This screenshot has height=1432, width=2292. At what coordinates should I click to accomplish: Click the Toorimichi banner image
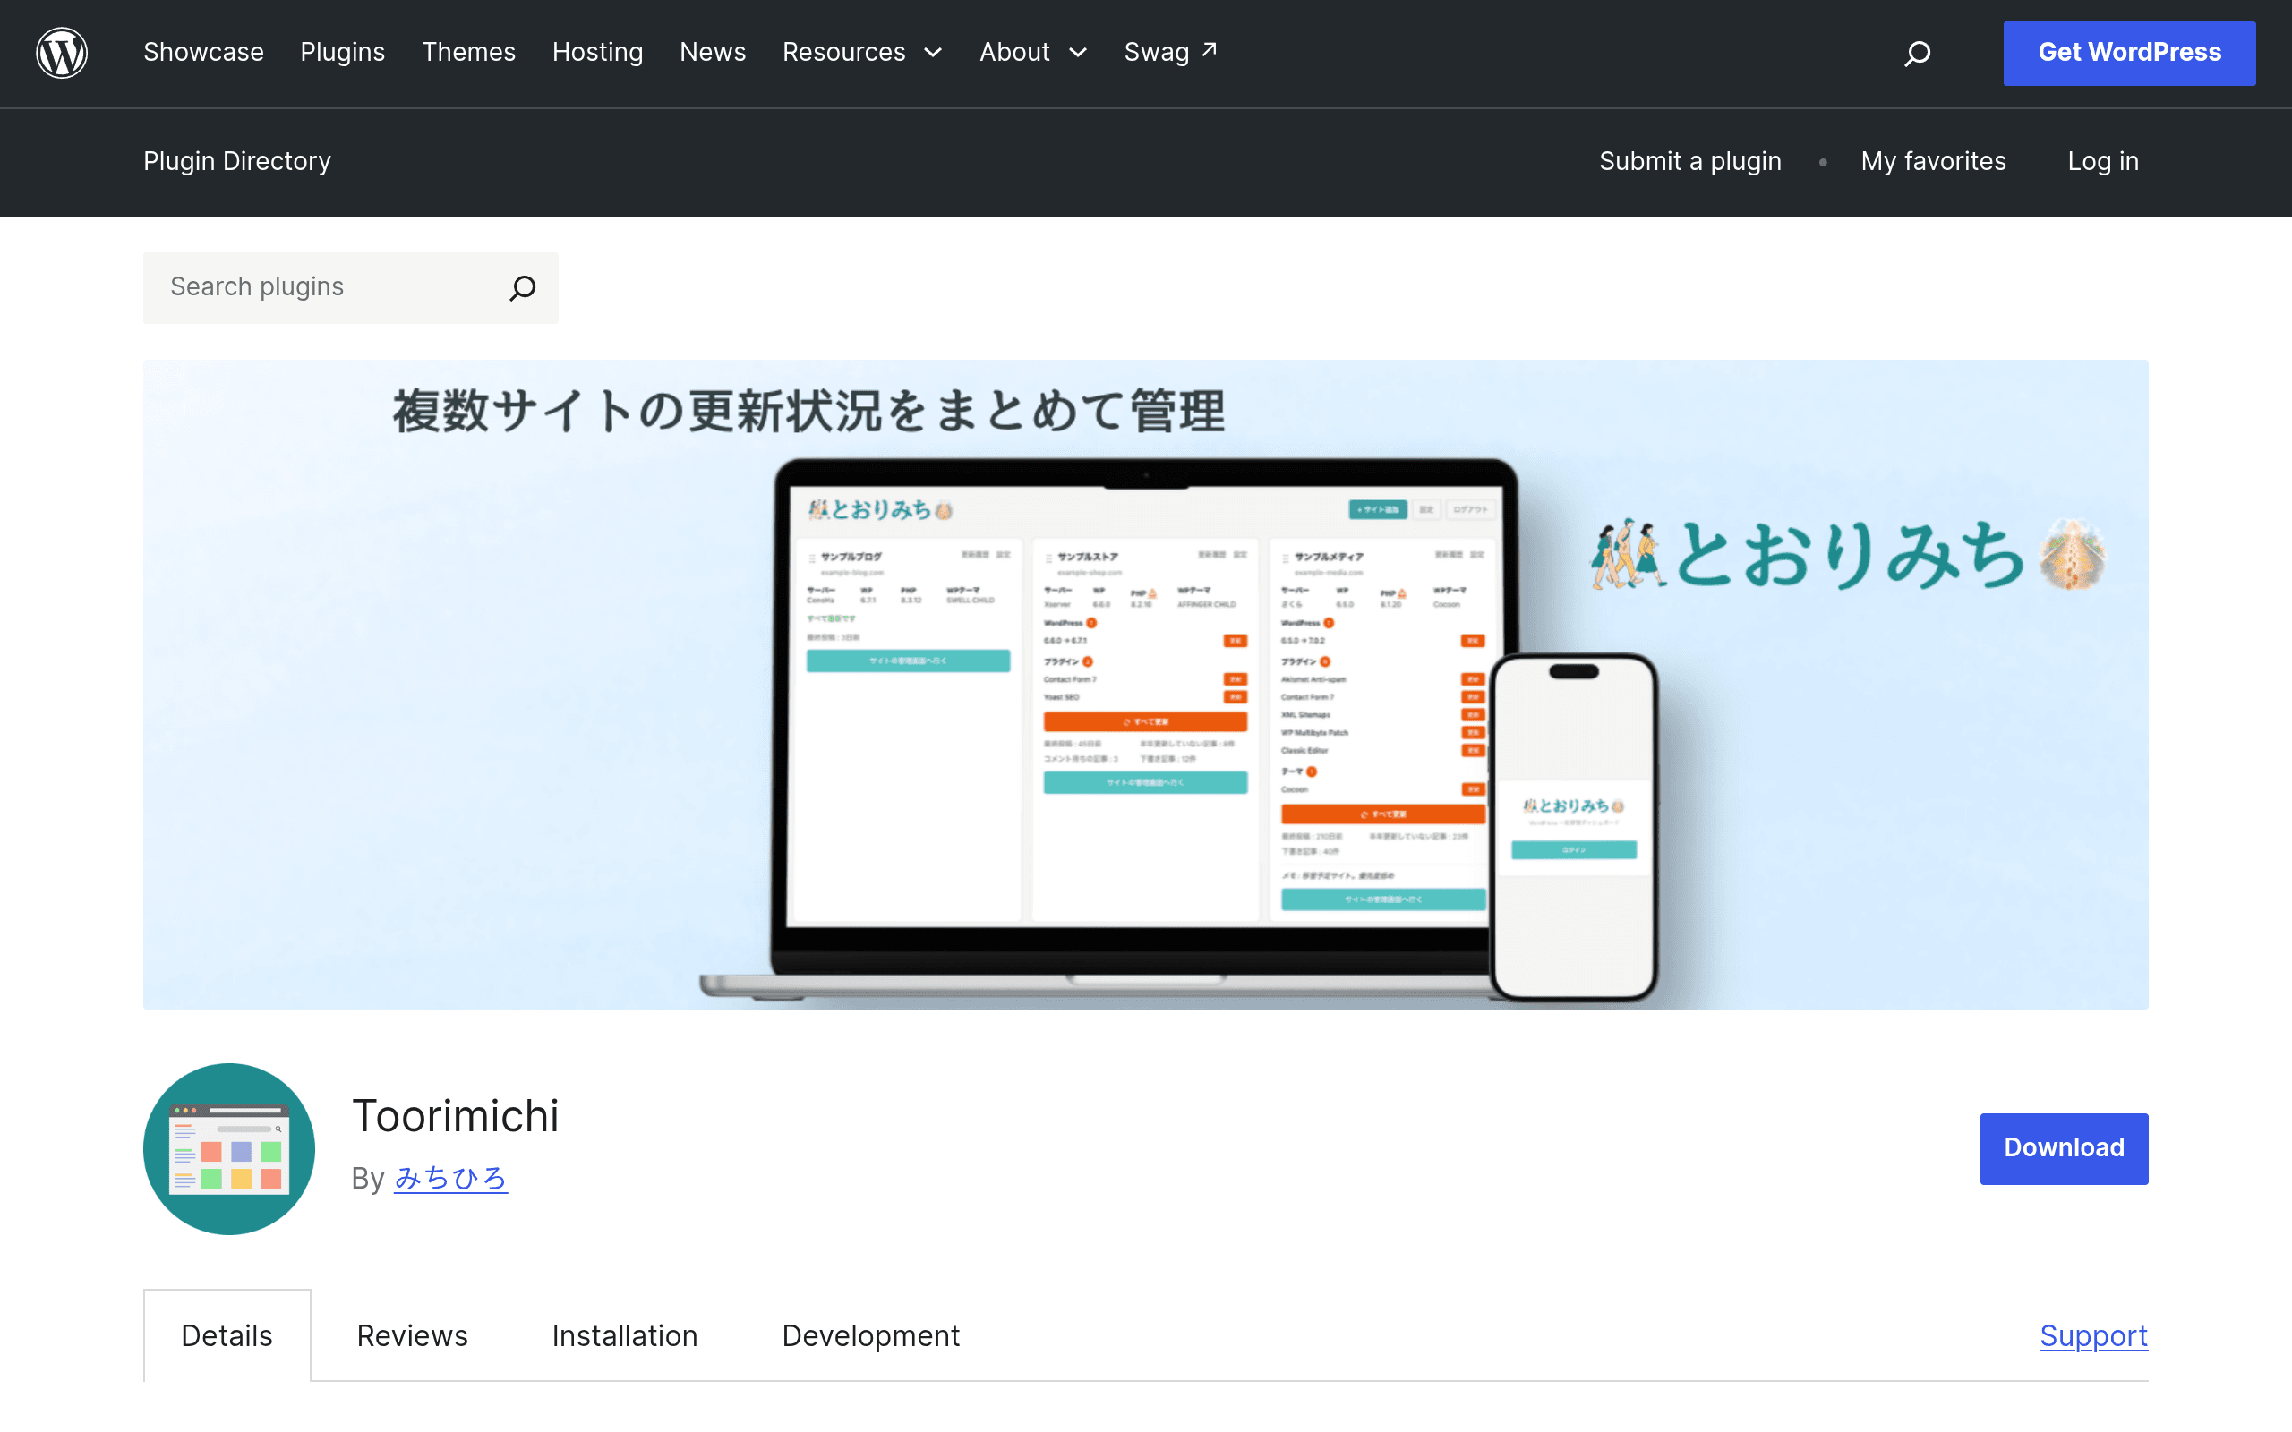point(1146,684)
